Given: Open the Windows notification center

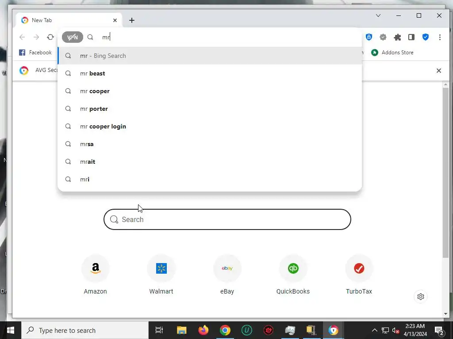Looking at the screenshot, I should [439, 331].
